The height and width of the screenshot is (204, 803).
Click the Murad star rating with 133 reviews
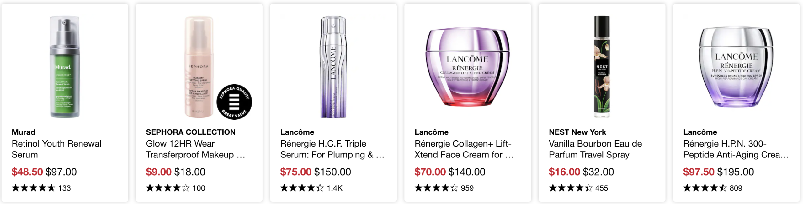pyautogui.click(x=41, y=188)
